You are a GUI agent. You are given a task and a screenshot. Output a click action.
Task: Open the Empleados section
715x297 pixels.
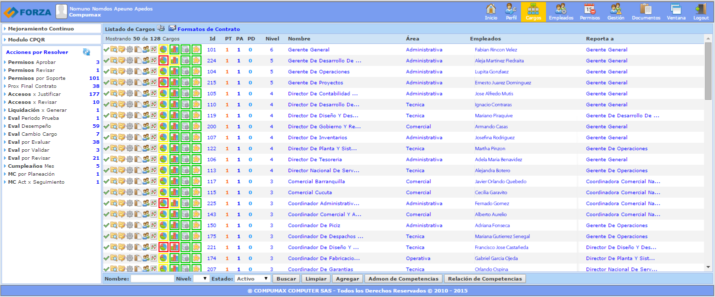tap(561, 12)
